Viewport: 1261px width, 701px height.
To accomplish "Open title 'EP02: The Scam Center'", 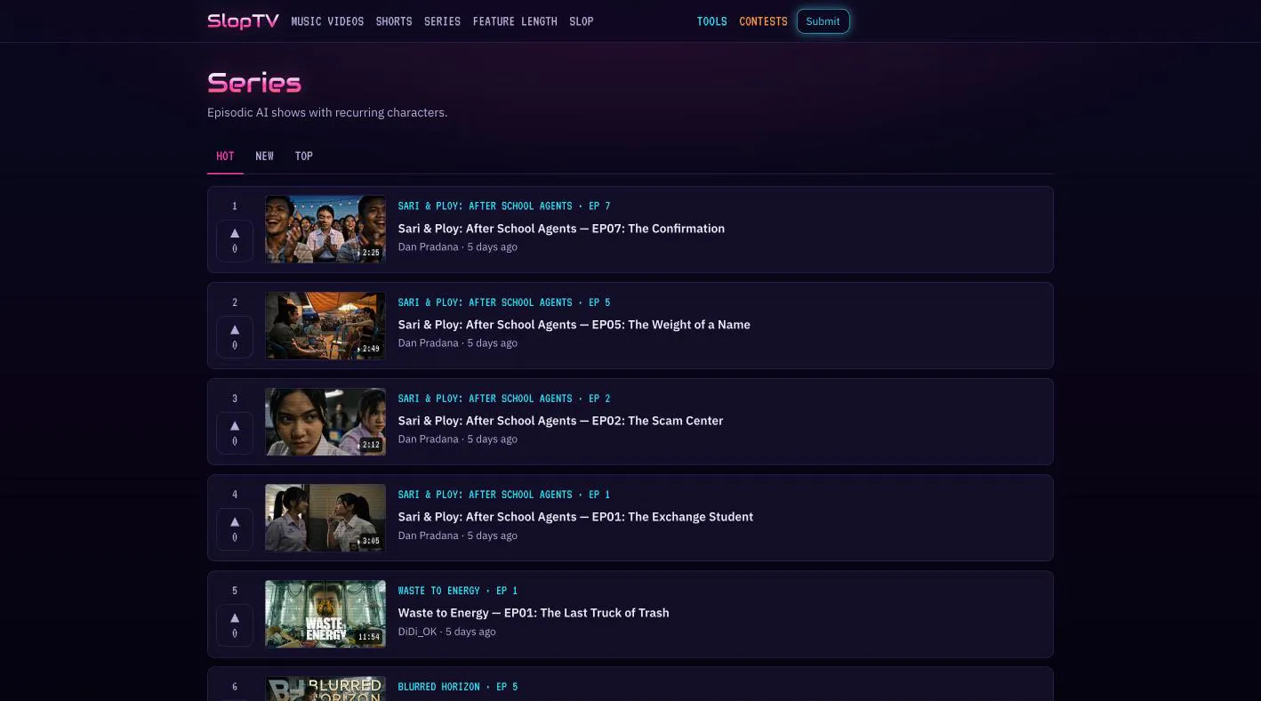I will pos(560,421).
